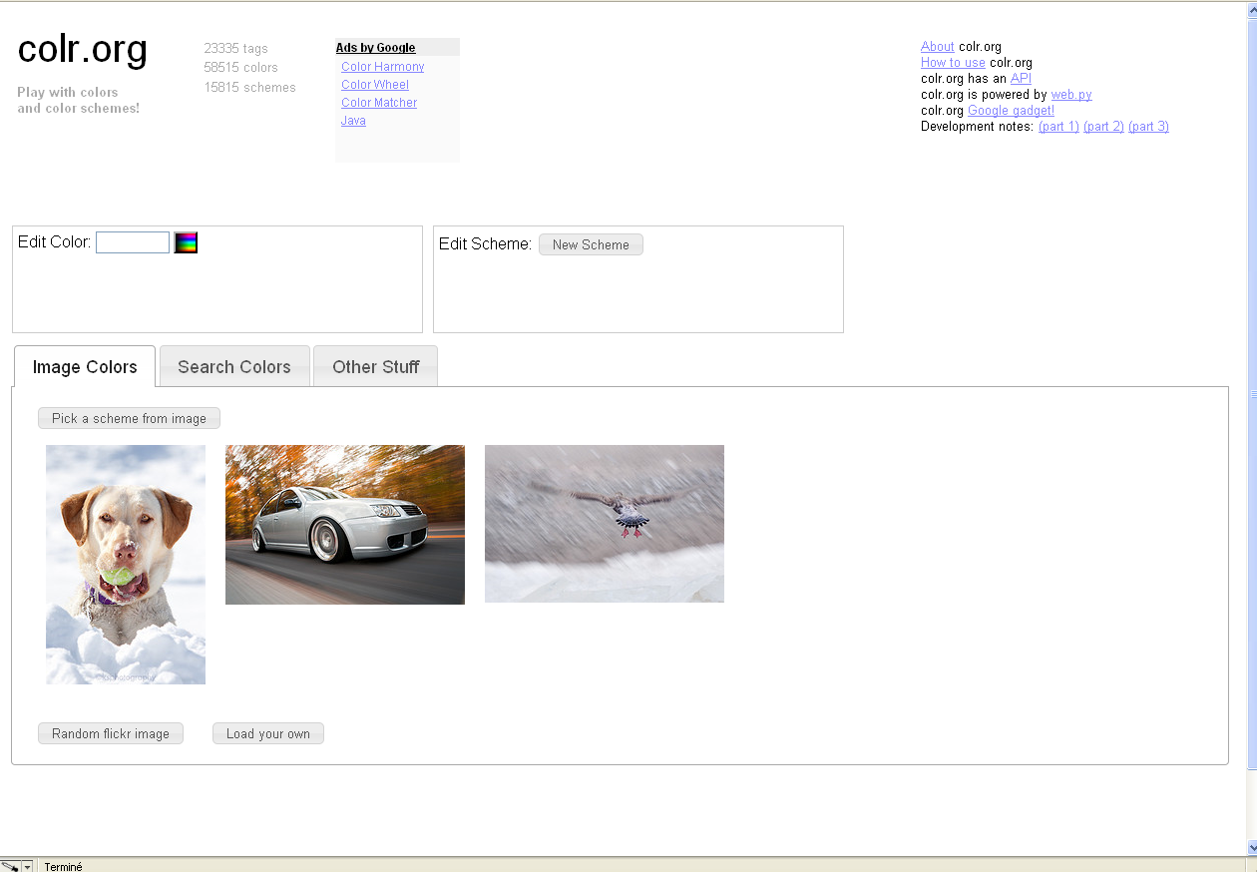
Task: Click the 23335 tags count
Action: click(x=235, y=48)
